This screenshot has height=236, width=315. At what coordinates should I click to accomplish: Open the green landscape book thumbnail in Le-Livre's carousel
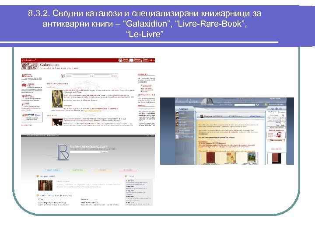[252, 157]
